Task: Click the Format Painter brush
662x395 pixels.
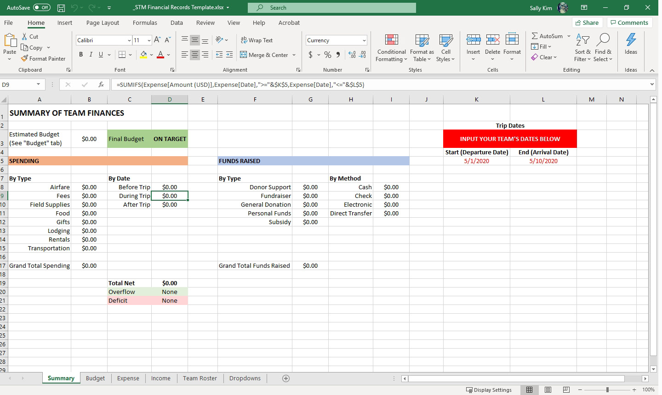Action: [x=24, y=58]
